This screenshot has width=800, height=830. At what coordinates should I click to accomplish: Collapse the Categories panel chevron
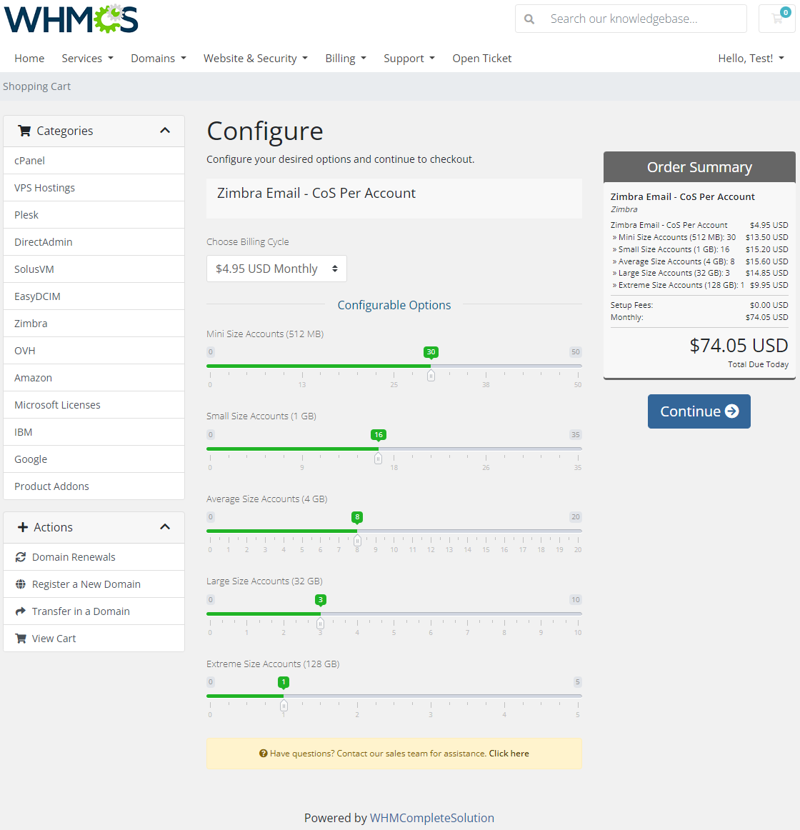point(165,130)
